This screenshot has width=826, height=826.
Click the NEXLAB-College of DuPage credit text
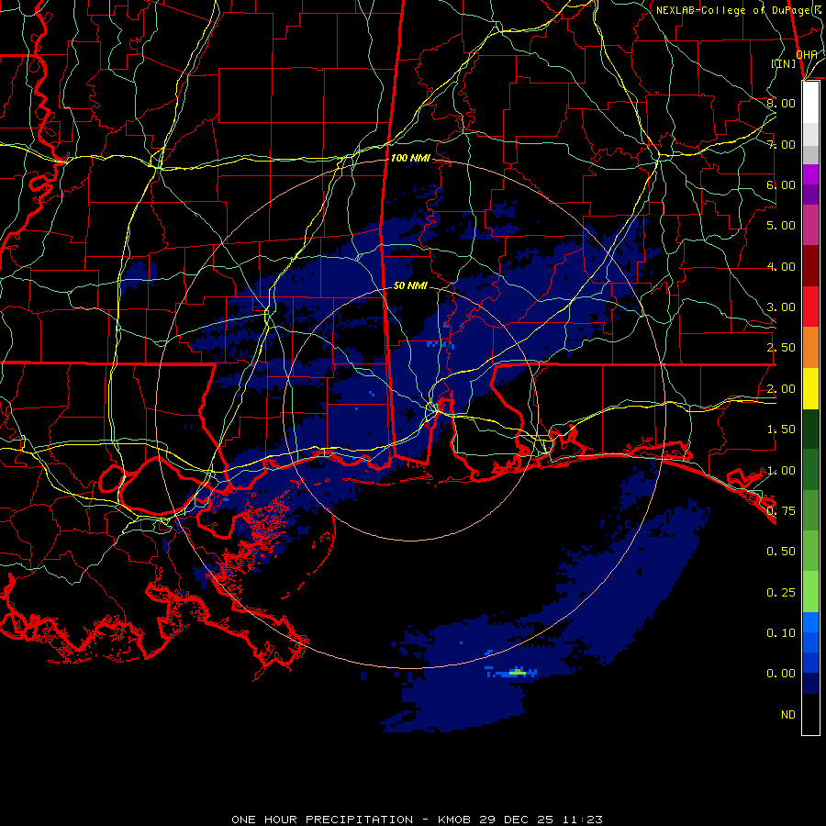point(737,10)
